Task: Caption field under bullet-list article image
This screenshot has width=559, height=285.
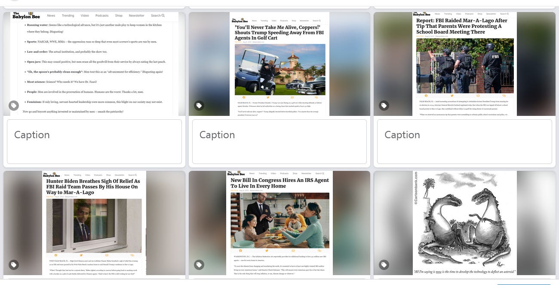Action: click(94, 141)
